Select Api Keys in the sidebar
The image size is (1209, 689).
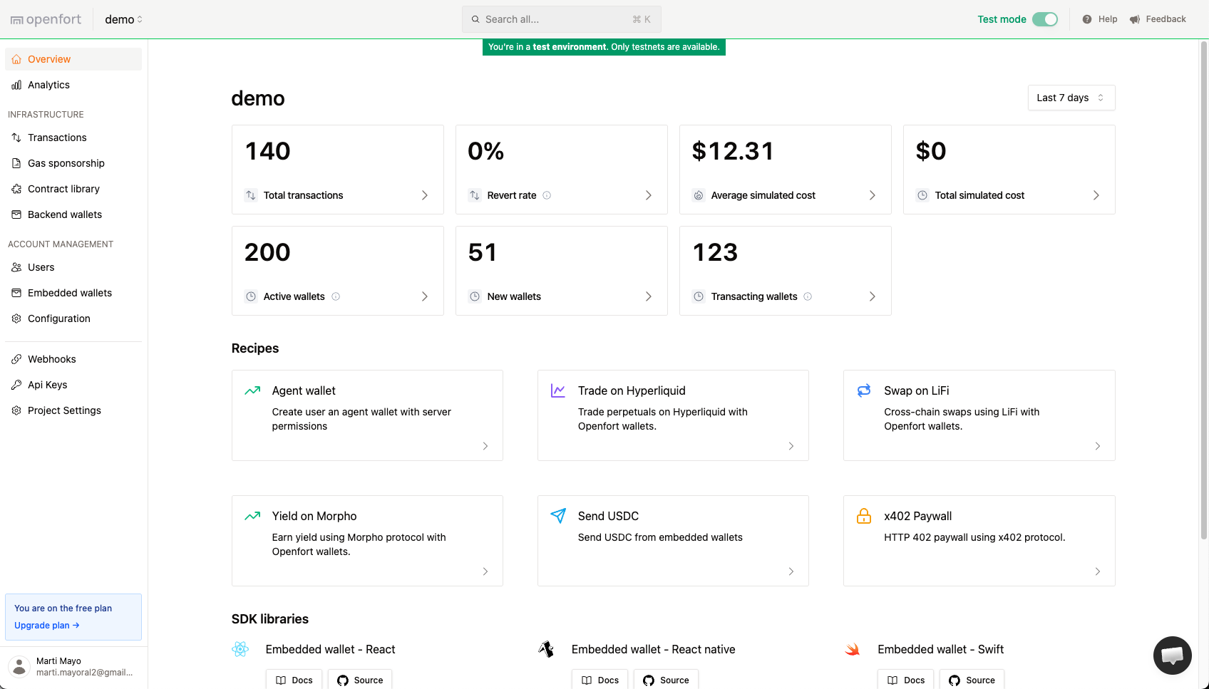point(48,384)
